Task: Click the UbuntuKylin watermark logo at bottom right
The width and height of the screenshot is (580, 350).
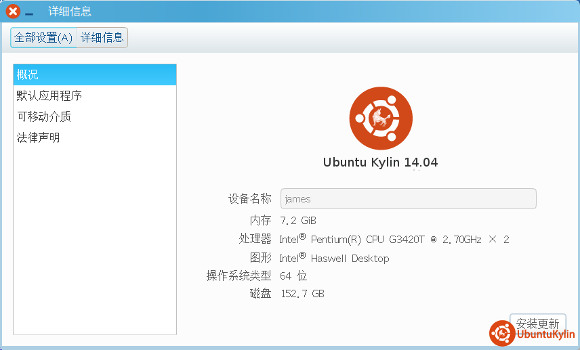Action: pyautogui.click(x=532, y=334)
